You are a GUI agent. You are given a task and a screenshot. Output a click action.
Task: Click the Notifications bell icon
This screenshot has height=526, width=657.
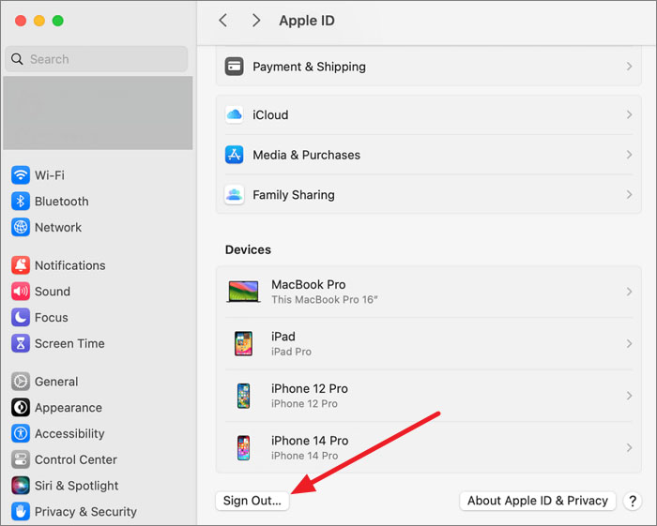21,265
